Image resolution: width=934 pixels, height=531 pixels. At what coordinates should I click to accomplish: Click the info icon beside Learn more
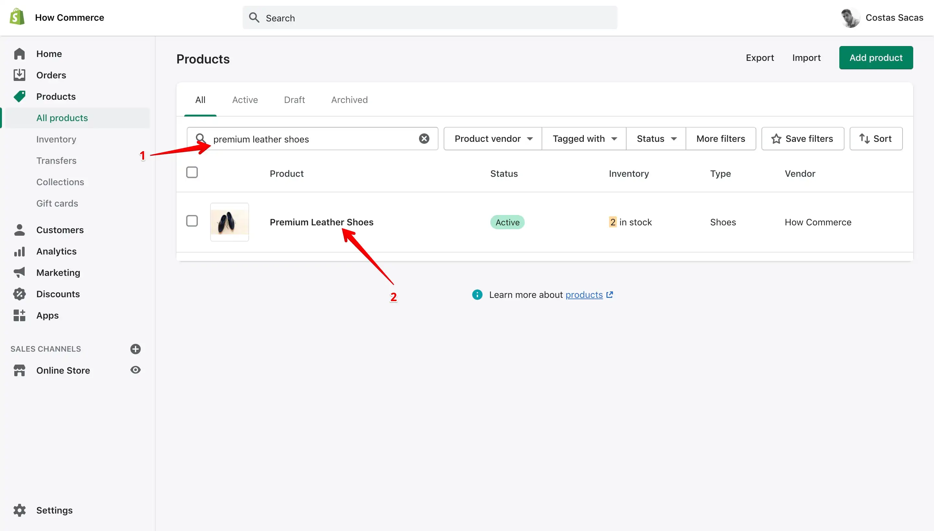click(477, 295)
